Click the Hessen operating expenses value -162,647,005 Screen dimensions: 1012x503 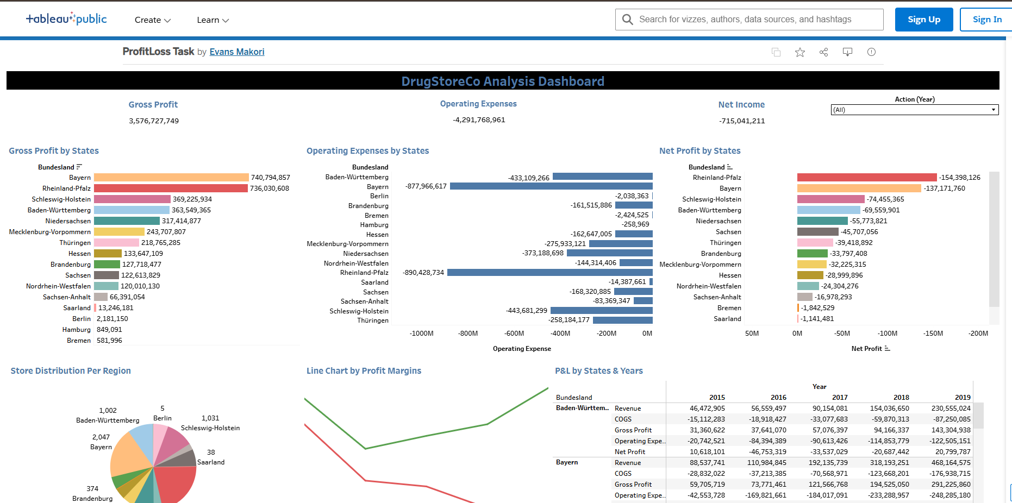pyautogui.click(x=591, y=234)
